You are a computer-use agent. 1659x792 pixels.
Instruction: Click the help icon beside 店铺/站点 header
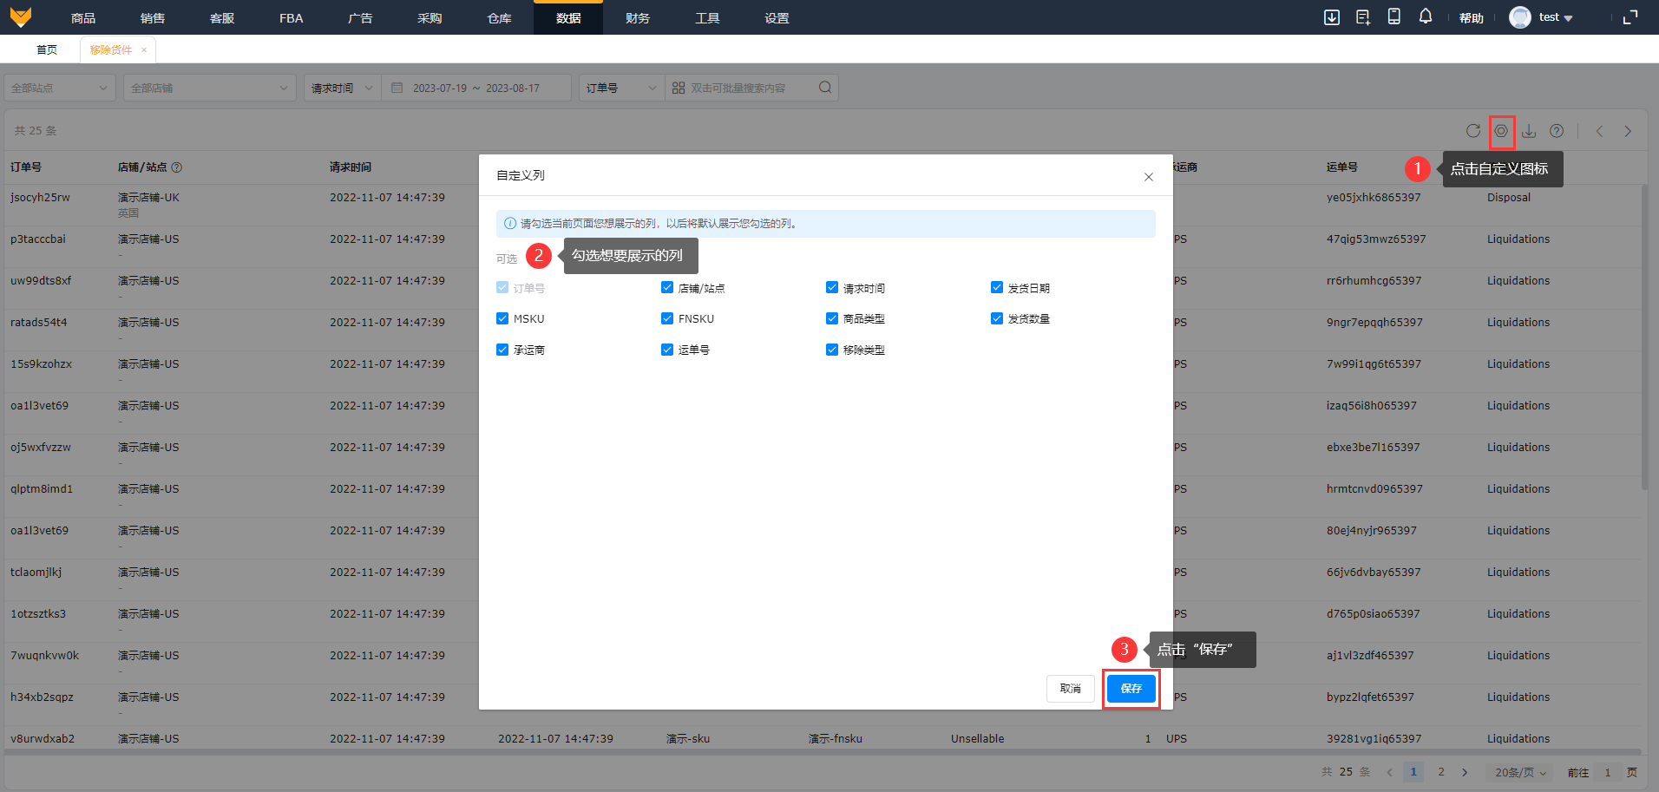coord(177,167)
